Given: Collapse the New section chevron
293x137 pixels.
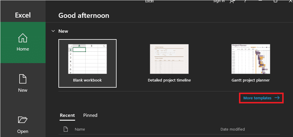Looking at the screenshot, I should pyautogui.click(x=53, y=31).
